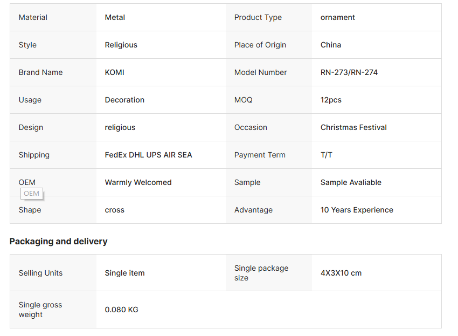Screen dimensions: 458x336
Task: Click the "T/T" payment term value
Action: pyautogui.click(x=326, y=155)
